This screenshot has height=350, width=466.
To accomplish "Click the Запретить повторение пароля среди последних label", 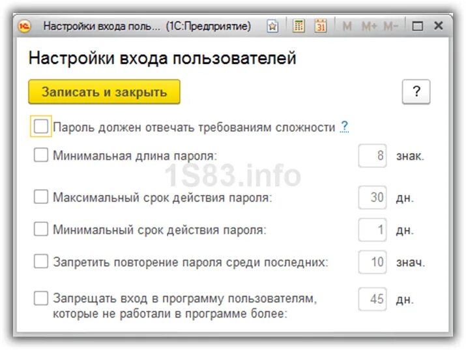I will (190, 263).
